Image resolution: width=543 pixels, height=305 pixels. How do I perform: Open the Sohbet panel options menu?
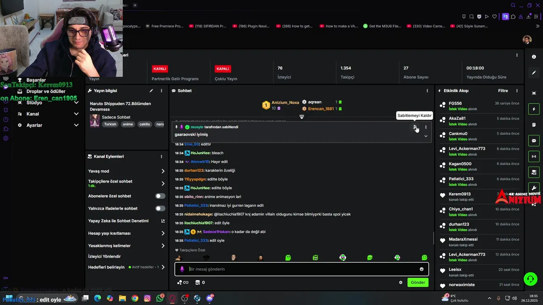coord(427,91)
